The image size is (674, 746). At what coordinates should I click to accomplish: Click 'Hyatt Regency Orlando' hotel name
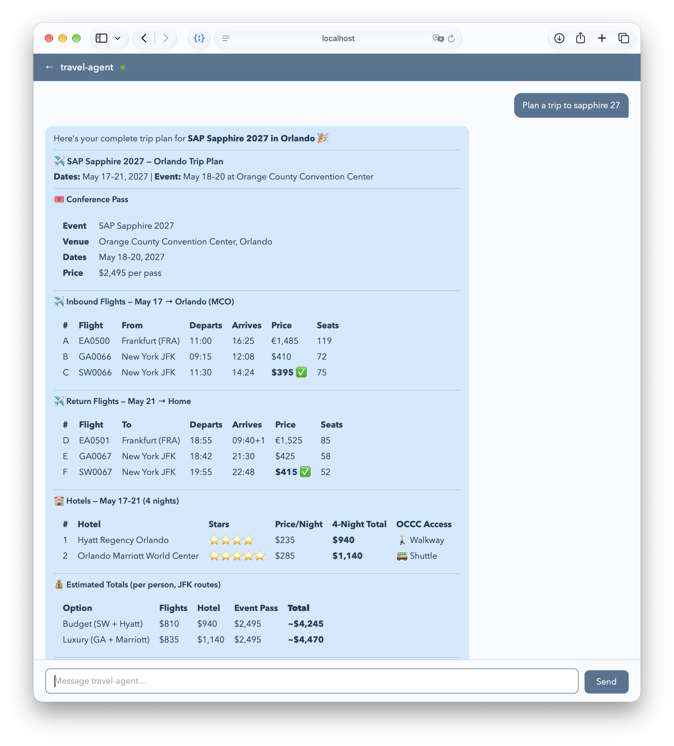[123, 539]
